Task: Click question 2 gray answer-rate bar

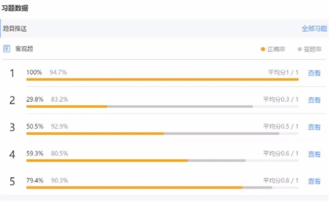Action: coord(180,106)
